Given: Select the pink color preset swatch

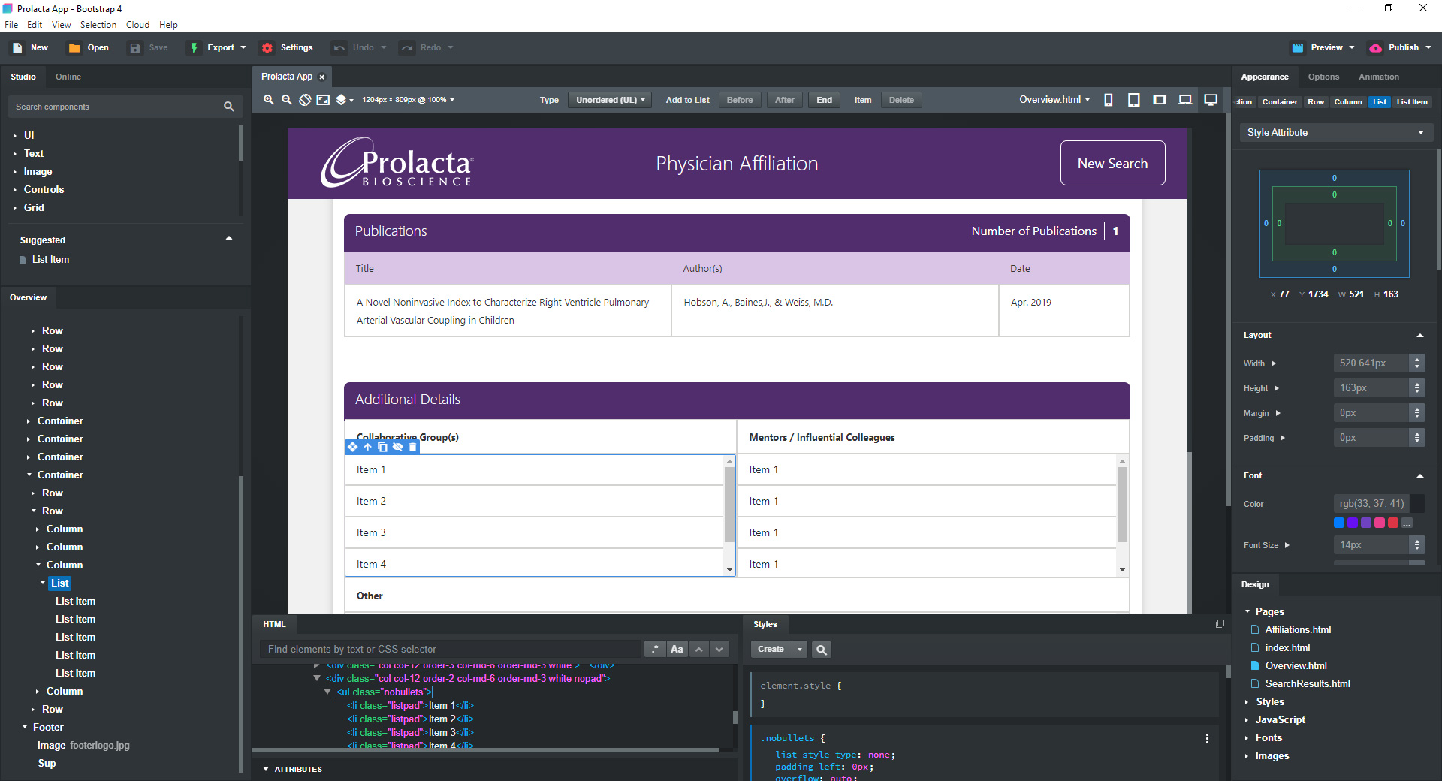Looking at the screenshot, I should pyautogui.click(x=1380, y=523).
